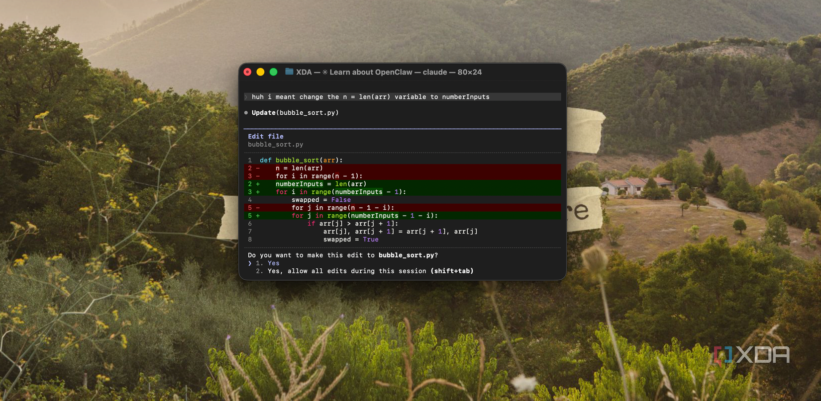The width and height of the screenshot is (821, 401).
Task: Click the bullet dot before 'Update'
Action: (246, 113)
